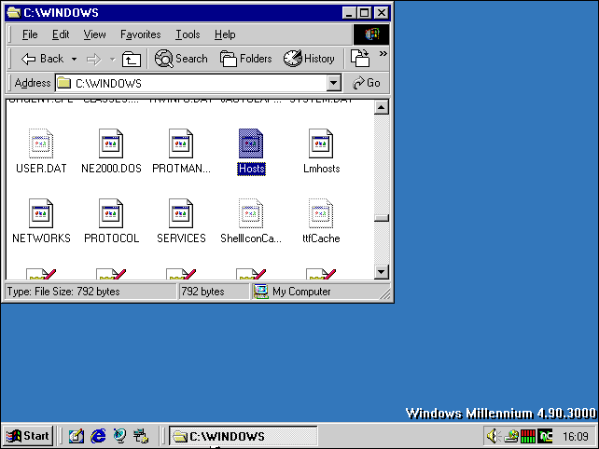The image size is (599, 449).
Task: Click the highlighted Hosts file icon
Action: tap(251, 143)
